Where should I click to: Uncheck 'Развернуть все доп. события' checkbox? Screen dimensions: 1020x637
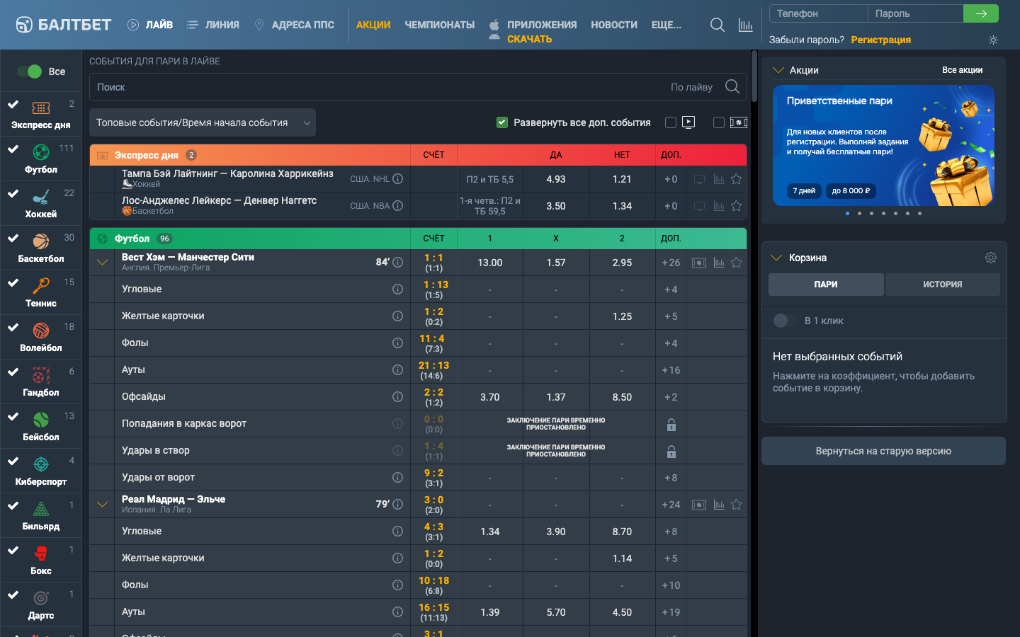coord(502,122)
